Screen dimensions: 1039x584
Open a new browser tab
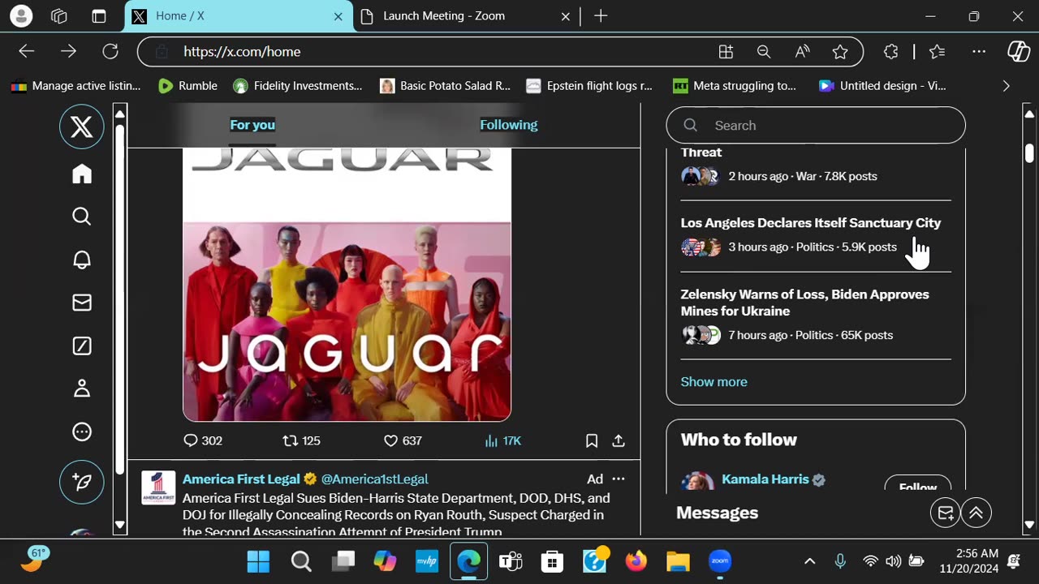pos(601,16)
